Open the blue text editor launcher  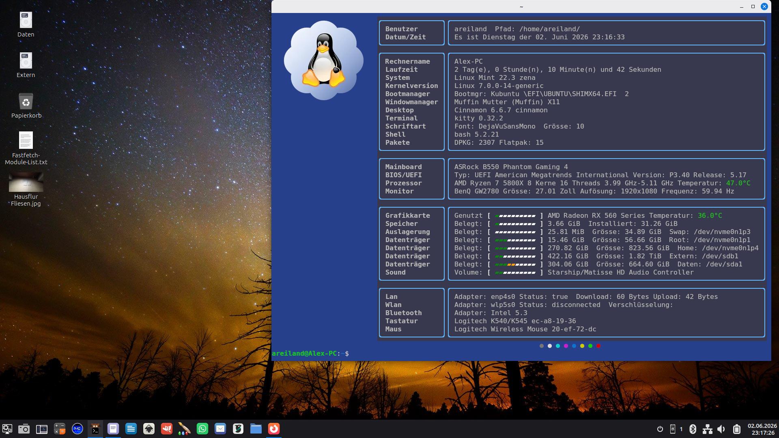point(131,429)
